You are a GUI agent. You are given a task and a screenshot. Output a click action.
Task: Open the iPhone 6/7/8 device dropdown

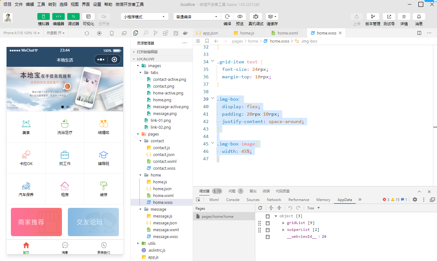point(21,33)
